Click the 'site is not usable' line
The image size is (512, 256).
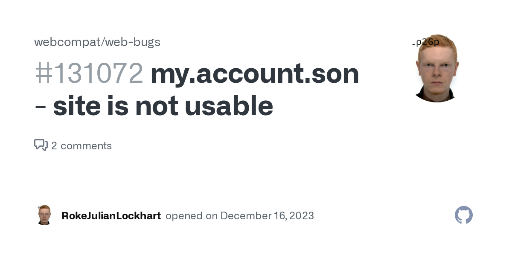[162, 105]
